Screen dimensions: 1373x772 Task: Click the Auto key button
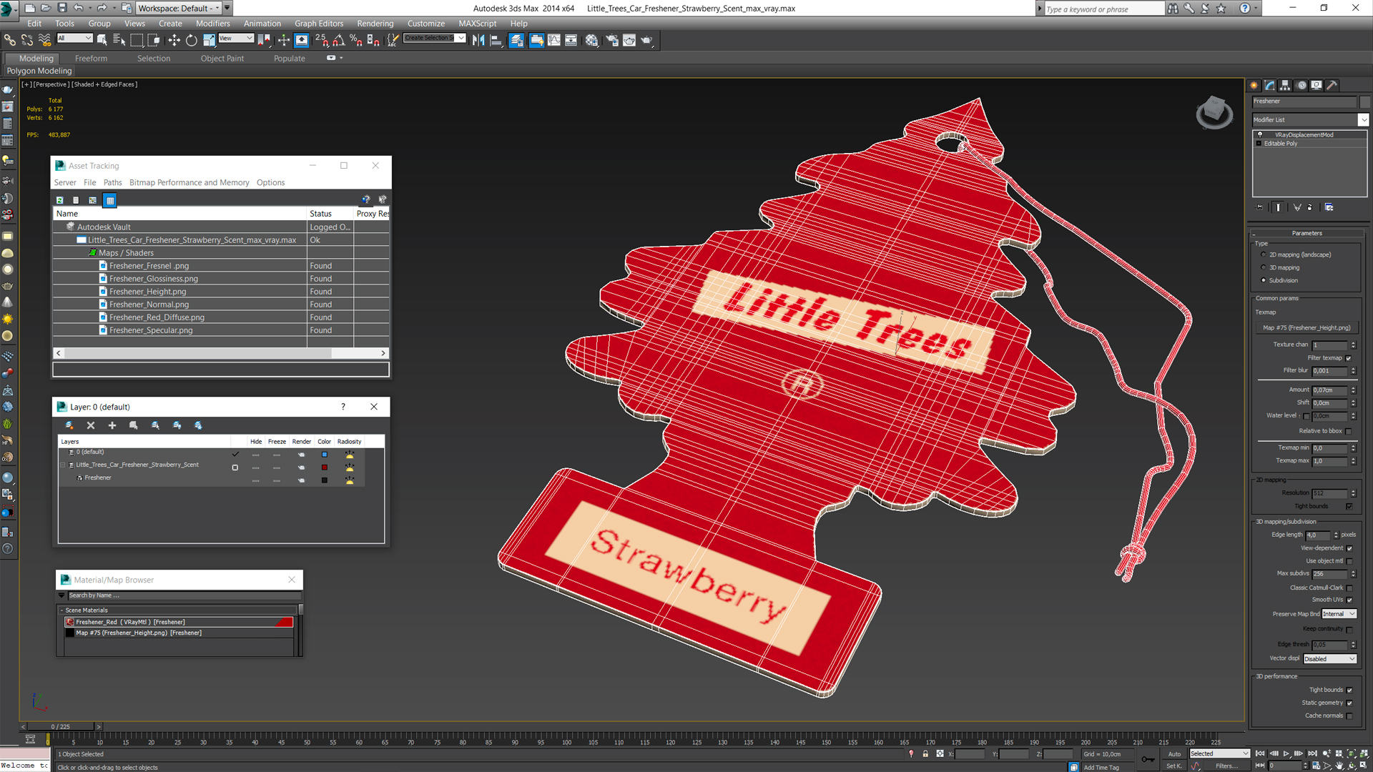(x=1174, y=754)
